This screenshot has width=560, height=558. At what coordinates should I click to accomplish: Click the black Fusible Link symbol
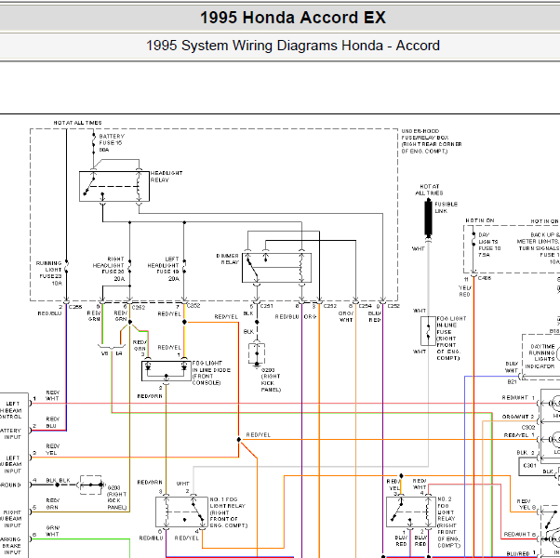428,219
